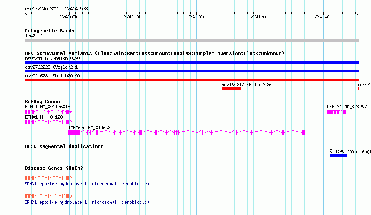Click the TMEM63A gene structure glyph

click(187, 132)
